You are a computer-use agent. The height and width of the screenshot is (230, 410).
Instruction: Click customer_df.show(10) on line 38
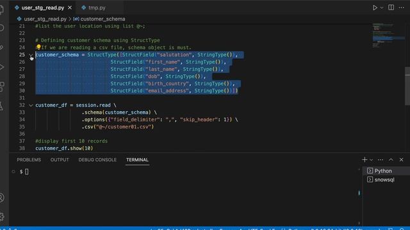(x=64, y=148)
